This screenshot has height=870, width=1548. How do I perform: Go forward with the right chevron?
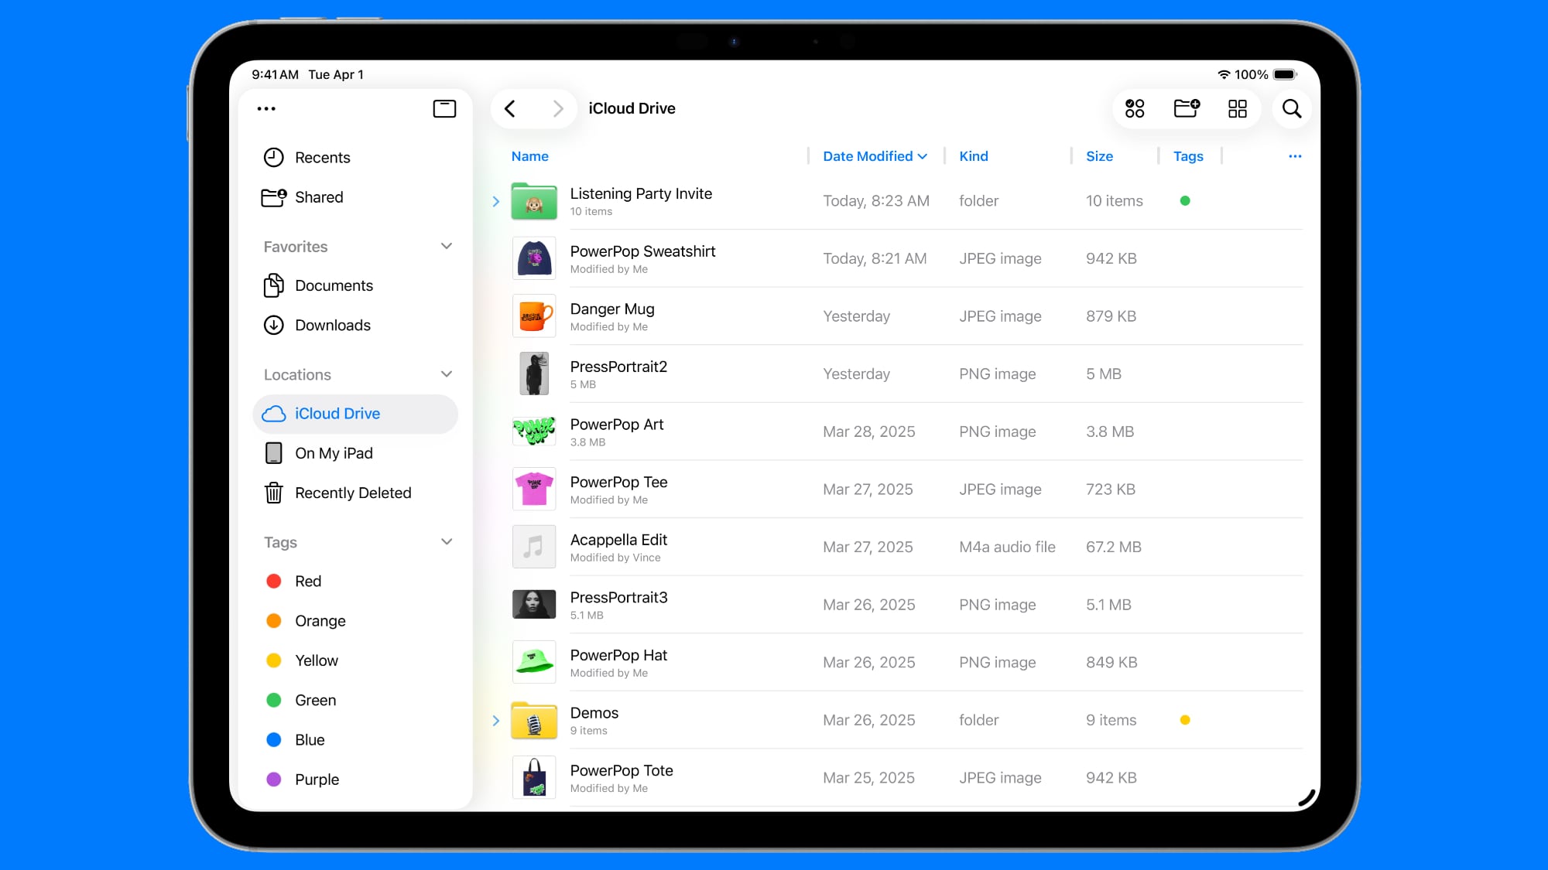pyautogui.click(x=558, y=109)
